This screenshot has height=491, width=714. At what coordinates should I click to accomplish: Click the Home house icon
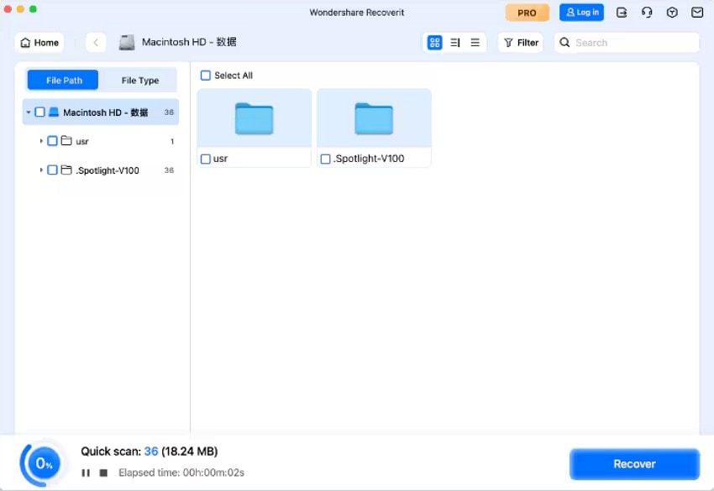(x=25, y=43)
